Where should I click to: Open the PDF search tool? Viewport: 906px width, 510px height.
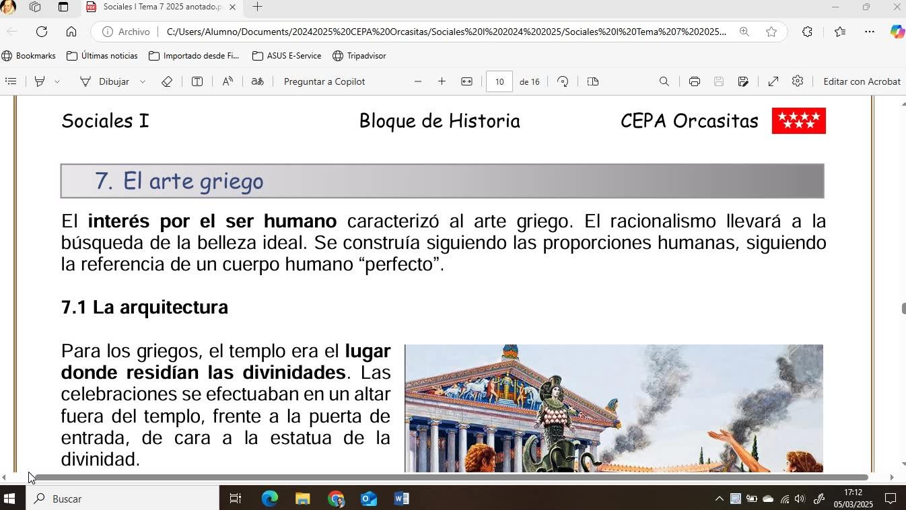[664, 81]
